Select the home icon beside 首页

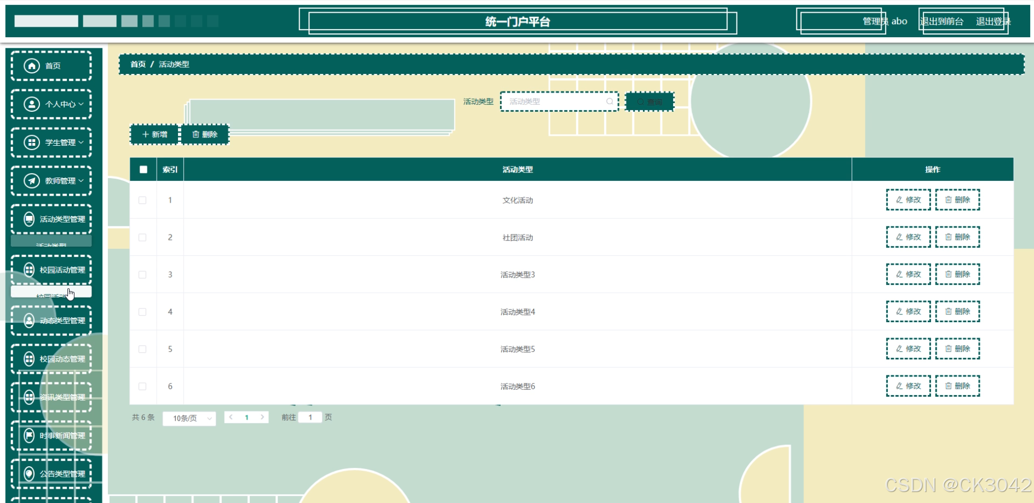[x=31, y=65]
